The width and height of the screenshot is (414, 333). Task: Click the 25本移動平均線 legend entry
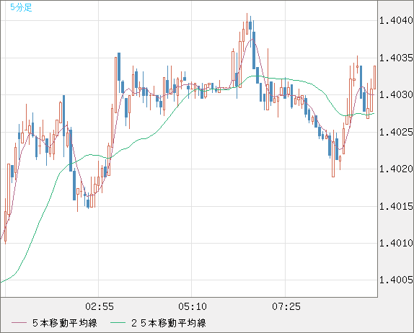[x=158, y=323]
